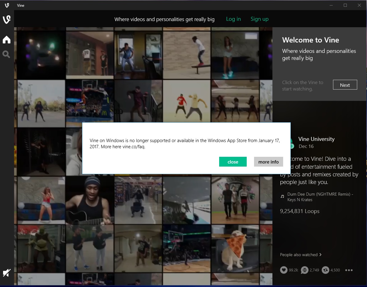Play the basketball court with green lights Vine
Viewport: 367px width, 287px height.
coord(186,249)
